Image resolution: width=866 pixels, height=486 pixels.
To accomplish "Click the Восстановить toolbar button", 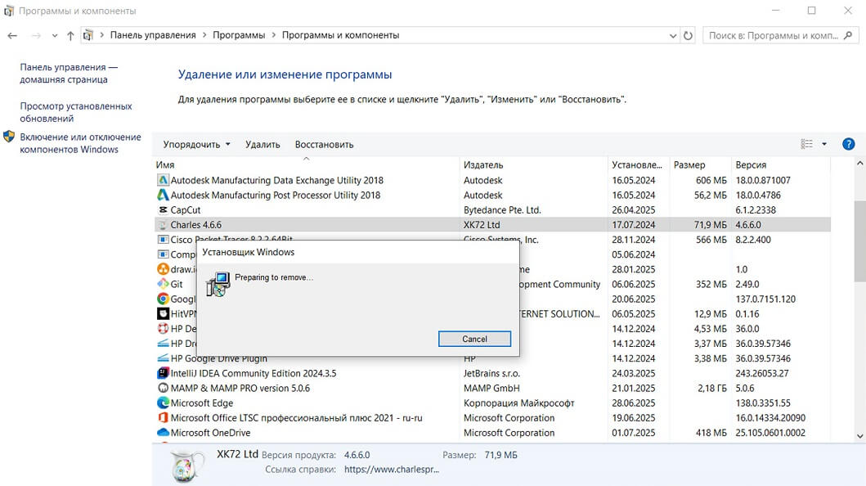I will point(324,145).
